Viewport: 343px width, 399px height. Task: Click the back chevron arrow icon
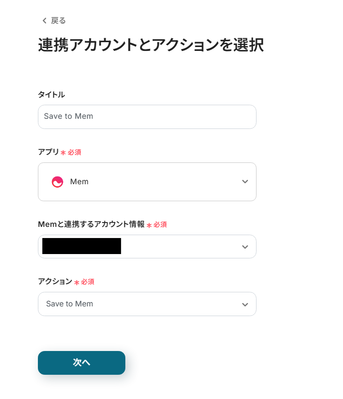point(44,20)
